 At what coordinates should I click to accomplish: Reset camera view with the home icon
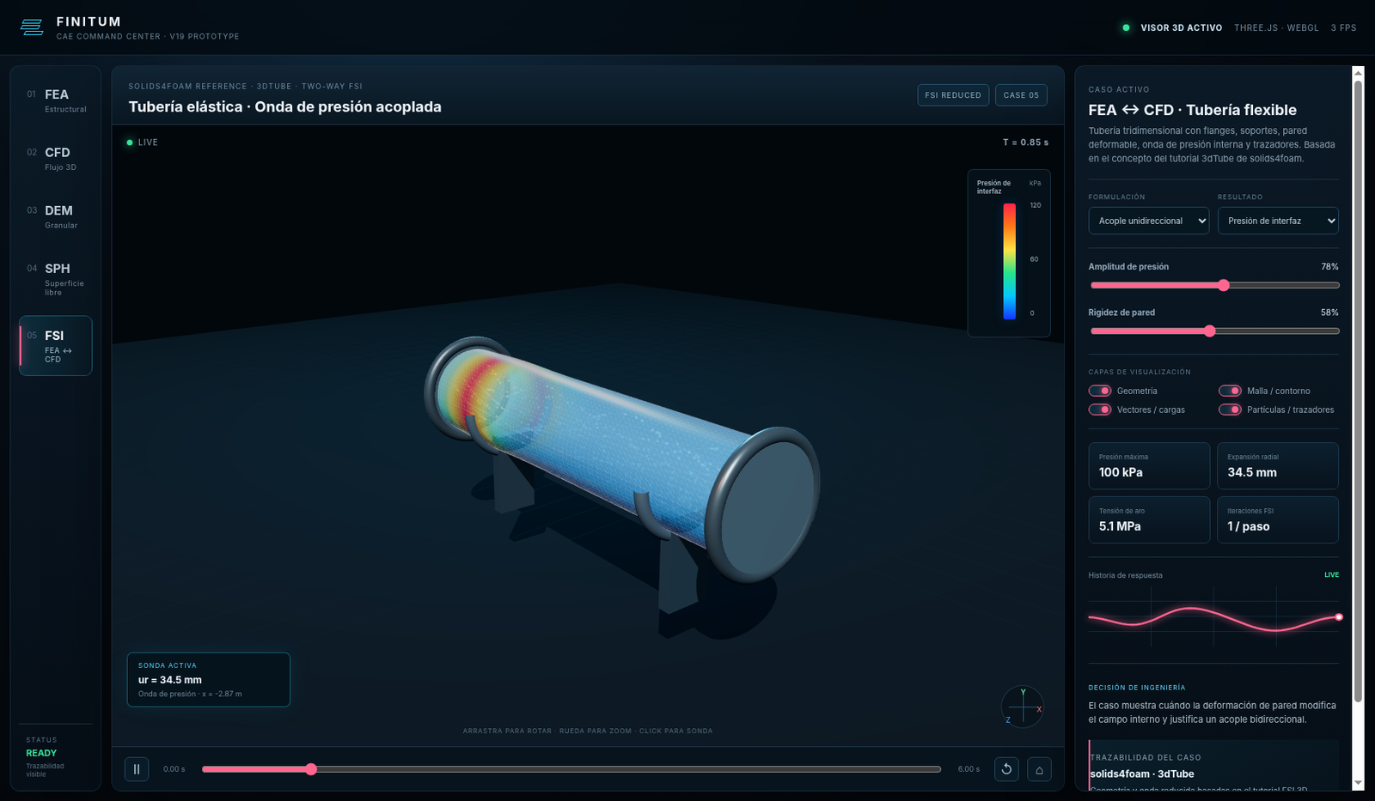[x=1039, y=769]
